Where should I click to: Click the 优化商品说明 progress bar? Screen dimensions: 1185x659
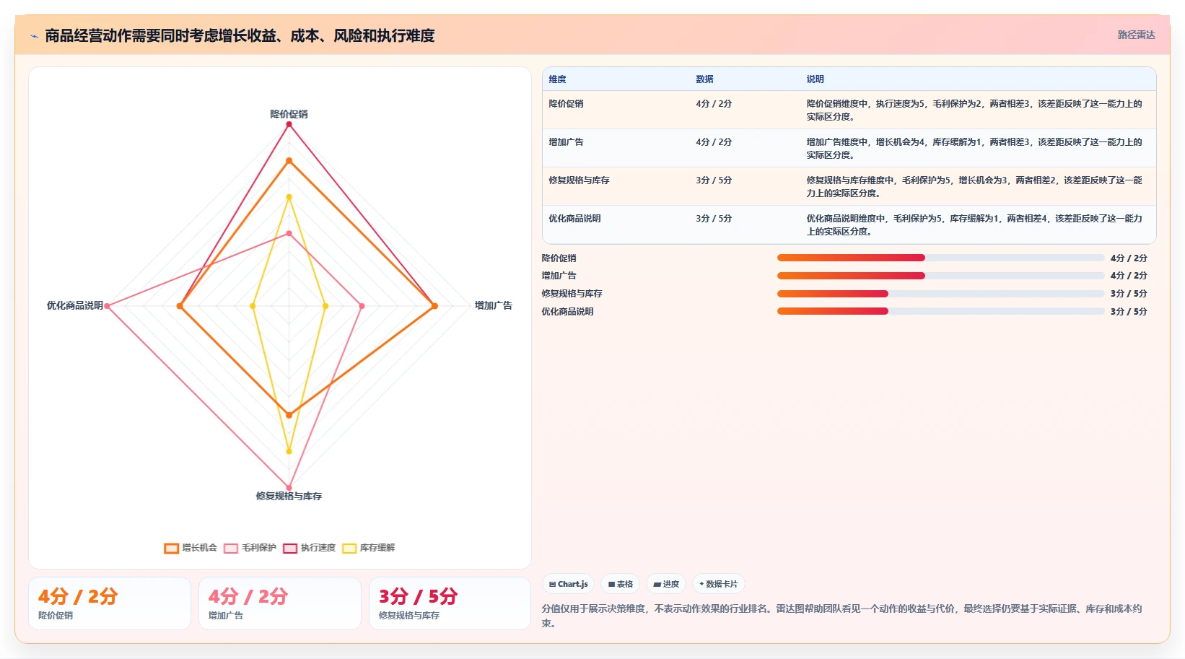940,312
